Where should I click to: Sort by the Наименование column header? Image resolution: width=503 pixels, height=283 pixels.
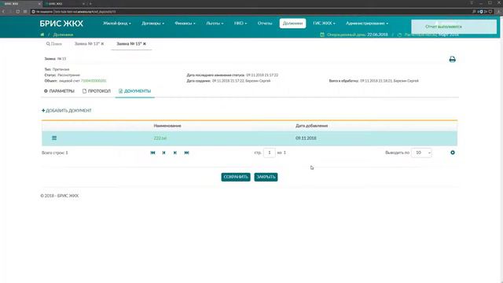(167, 126)
